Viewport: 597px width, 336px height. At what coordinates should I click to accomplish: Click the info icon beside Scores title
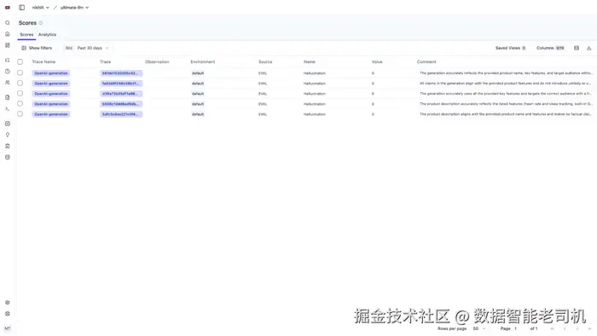click(41, 23)
